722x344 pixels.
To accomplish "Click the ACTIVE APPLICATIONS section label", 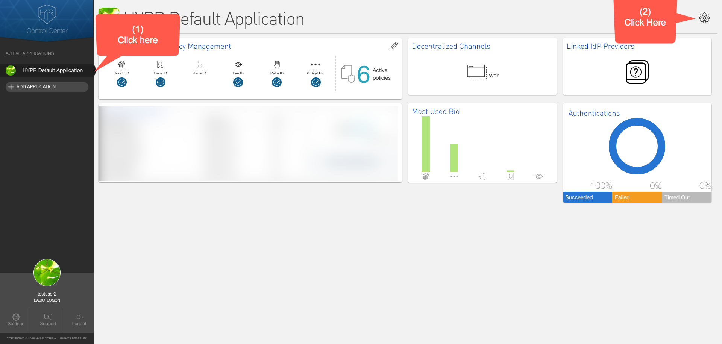I will [x=30, y=53].
